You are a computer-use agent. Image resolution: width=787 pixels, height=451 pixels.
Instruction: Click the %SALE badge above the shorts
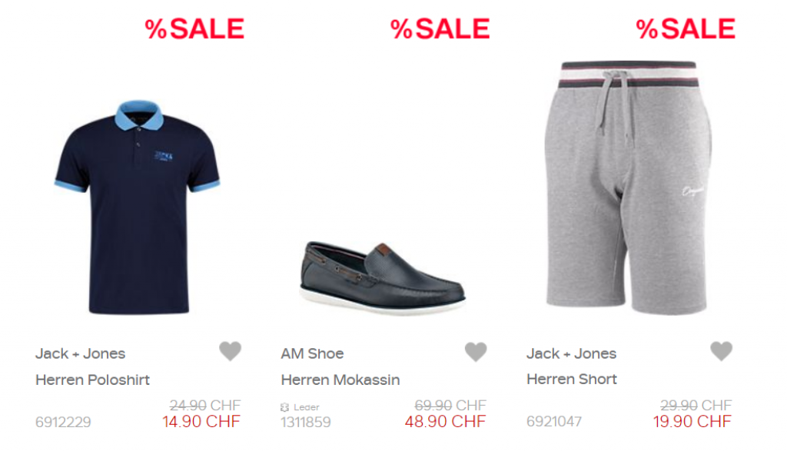(x=686, y=29)
